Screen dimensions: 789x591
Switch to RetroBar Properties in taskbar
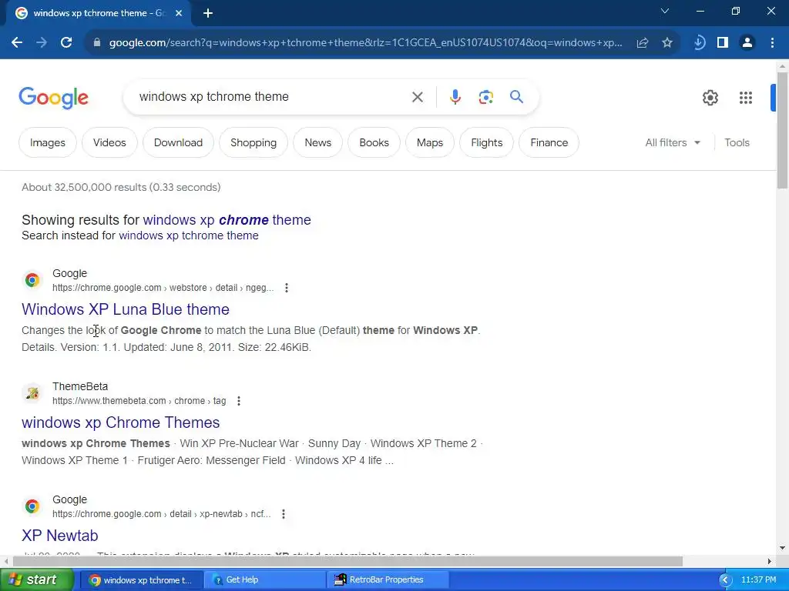point(388,580)
